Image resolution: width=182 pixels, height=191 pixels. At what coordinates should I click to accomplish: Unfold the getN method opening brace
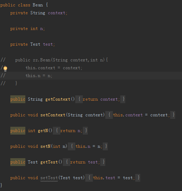coord(56,131)
